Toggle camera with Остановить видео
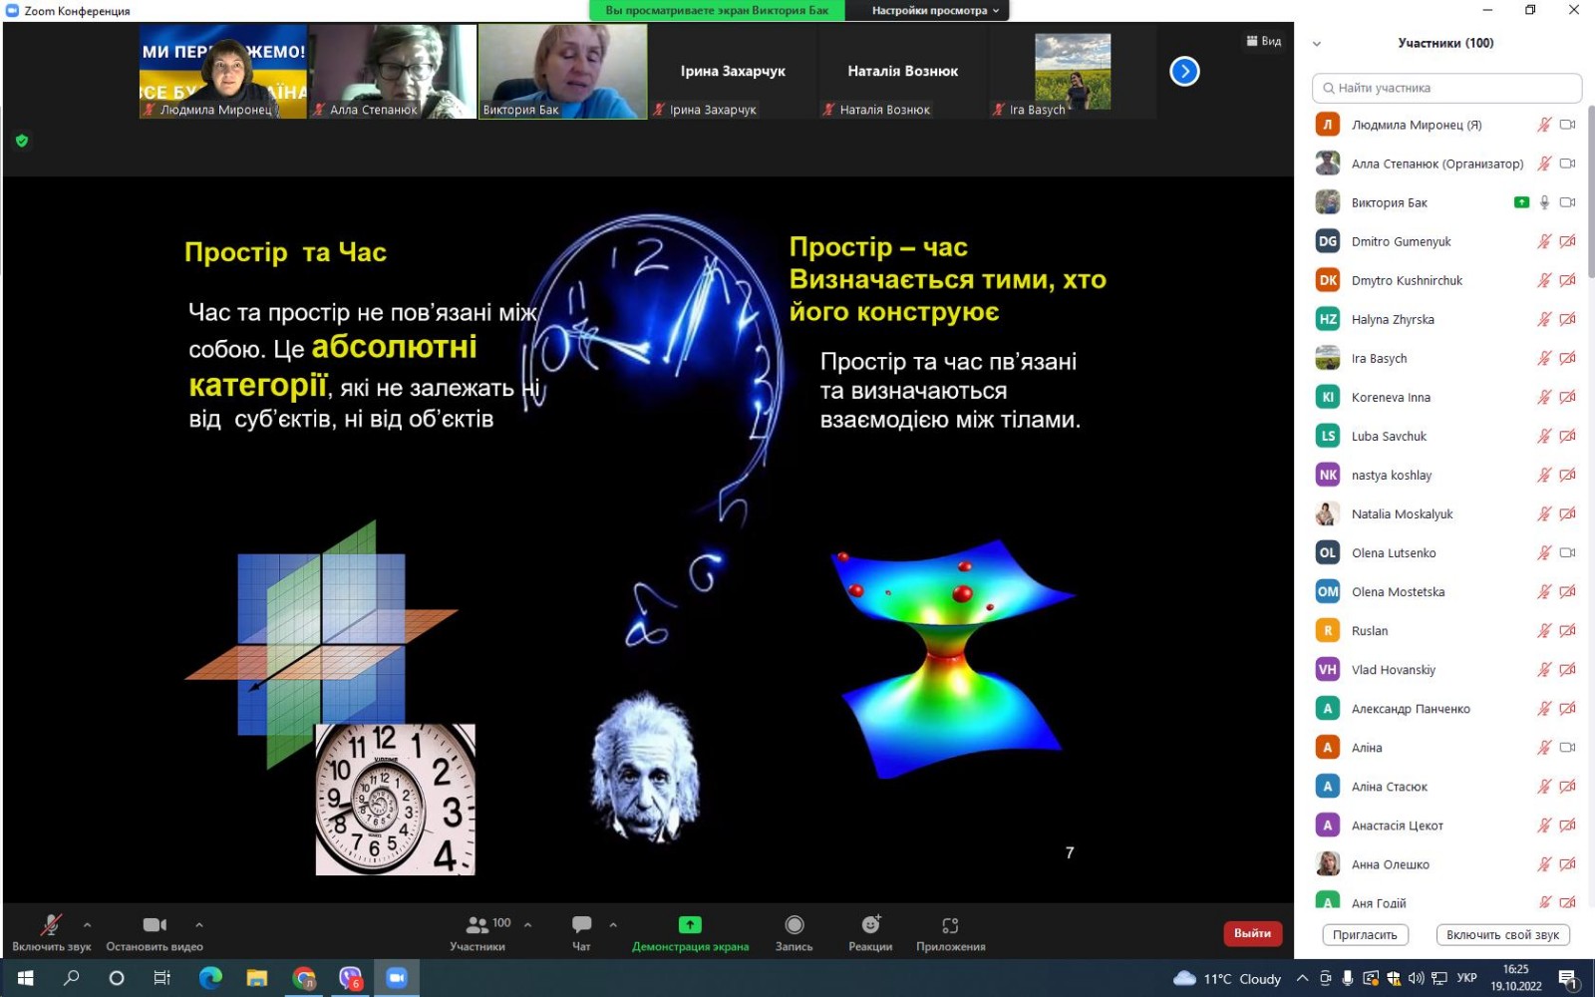Screen dimensions: 1595x997 pyautogui.click(x=154, y=925)
